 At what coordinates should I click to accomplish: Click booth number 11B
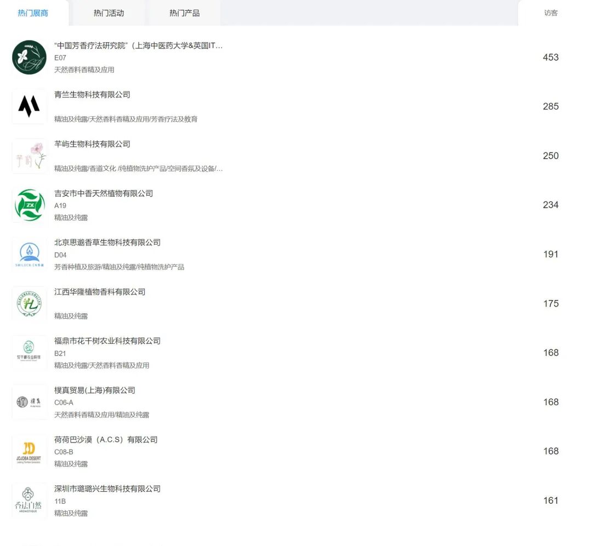(x=60, y=502)
